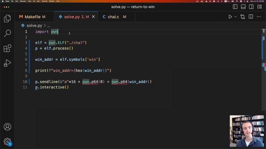Open the Explorer view in activity bar

click(x=7, y=18)
